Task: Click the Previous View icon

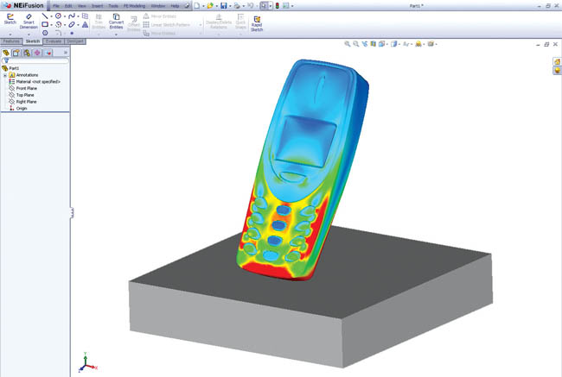Action: pos(365,44)
